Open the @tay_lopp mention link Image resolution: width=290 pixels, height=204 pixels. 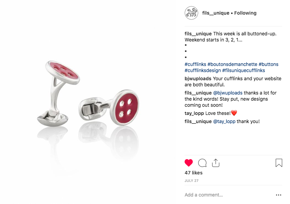click(x=224, y=121)
